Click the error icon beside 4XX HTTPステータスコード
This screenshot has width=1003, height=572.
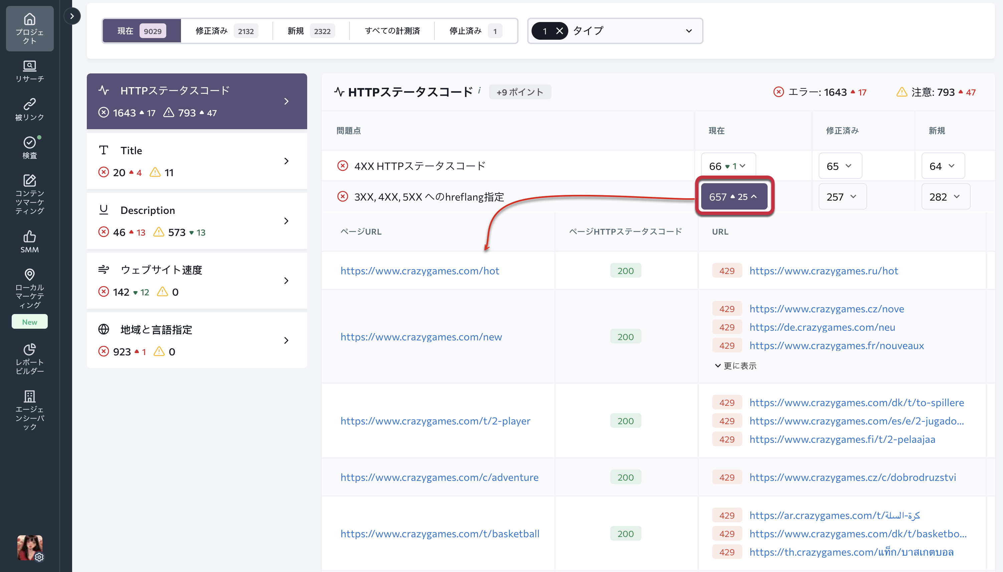tap(343, 166)
